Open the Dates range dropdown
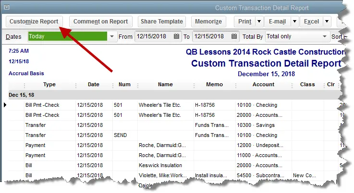 point(112,36)
